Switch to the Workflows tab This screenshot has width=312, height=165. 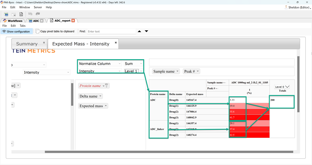(13, 21)
